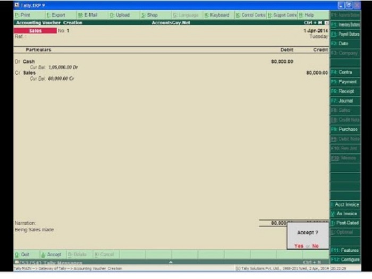This screenshot has height=279, width=372.
Task: Click the credit amount 80,000.00
Action: tap(317, 73)
